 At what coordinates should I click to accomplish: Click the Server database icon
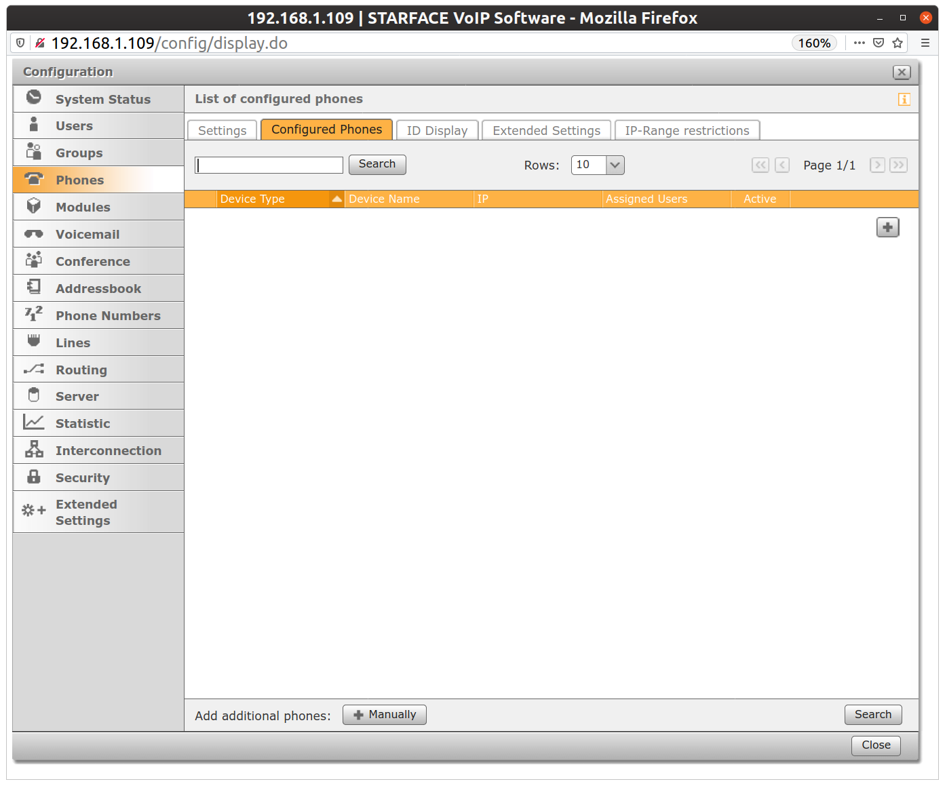click(34, 395)
